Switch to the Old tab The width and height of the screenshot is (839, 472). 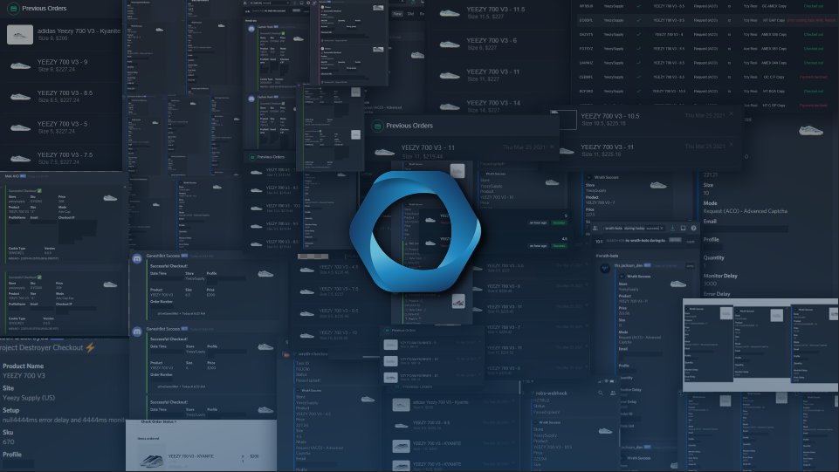tap(410, 13)
